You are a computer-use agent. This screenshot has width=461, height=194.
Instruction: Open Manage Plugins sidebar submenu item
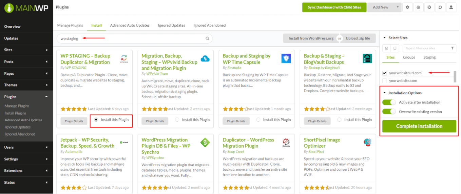click(x=17, y=106)
